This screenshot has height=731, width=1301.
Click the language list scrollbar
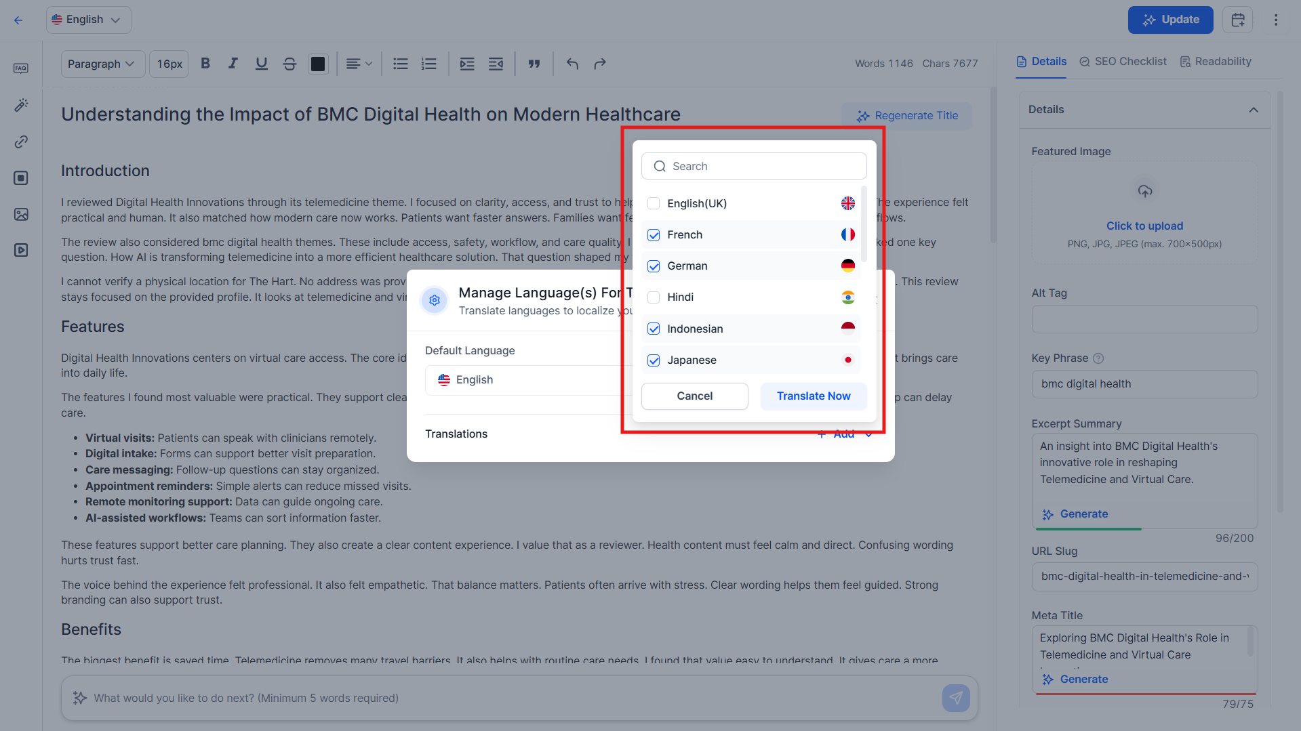pyautogui.click(x=864, y=224)
